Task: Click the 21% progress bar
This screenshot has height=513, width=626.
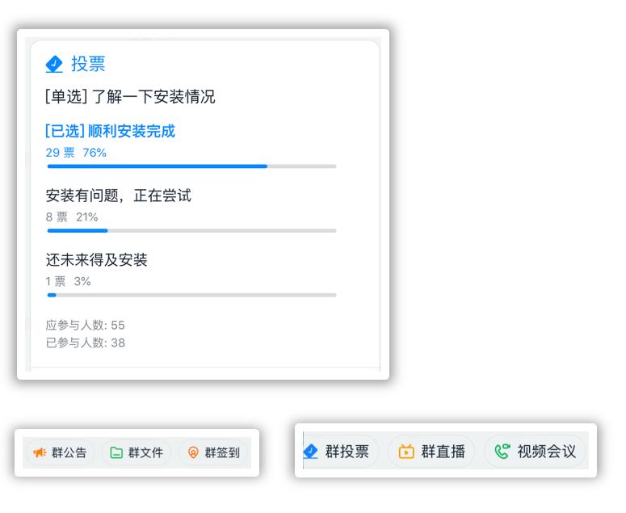Action: pos(191,230)
